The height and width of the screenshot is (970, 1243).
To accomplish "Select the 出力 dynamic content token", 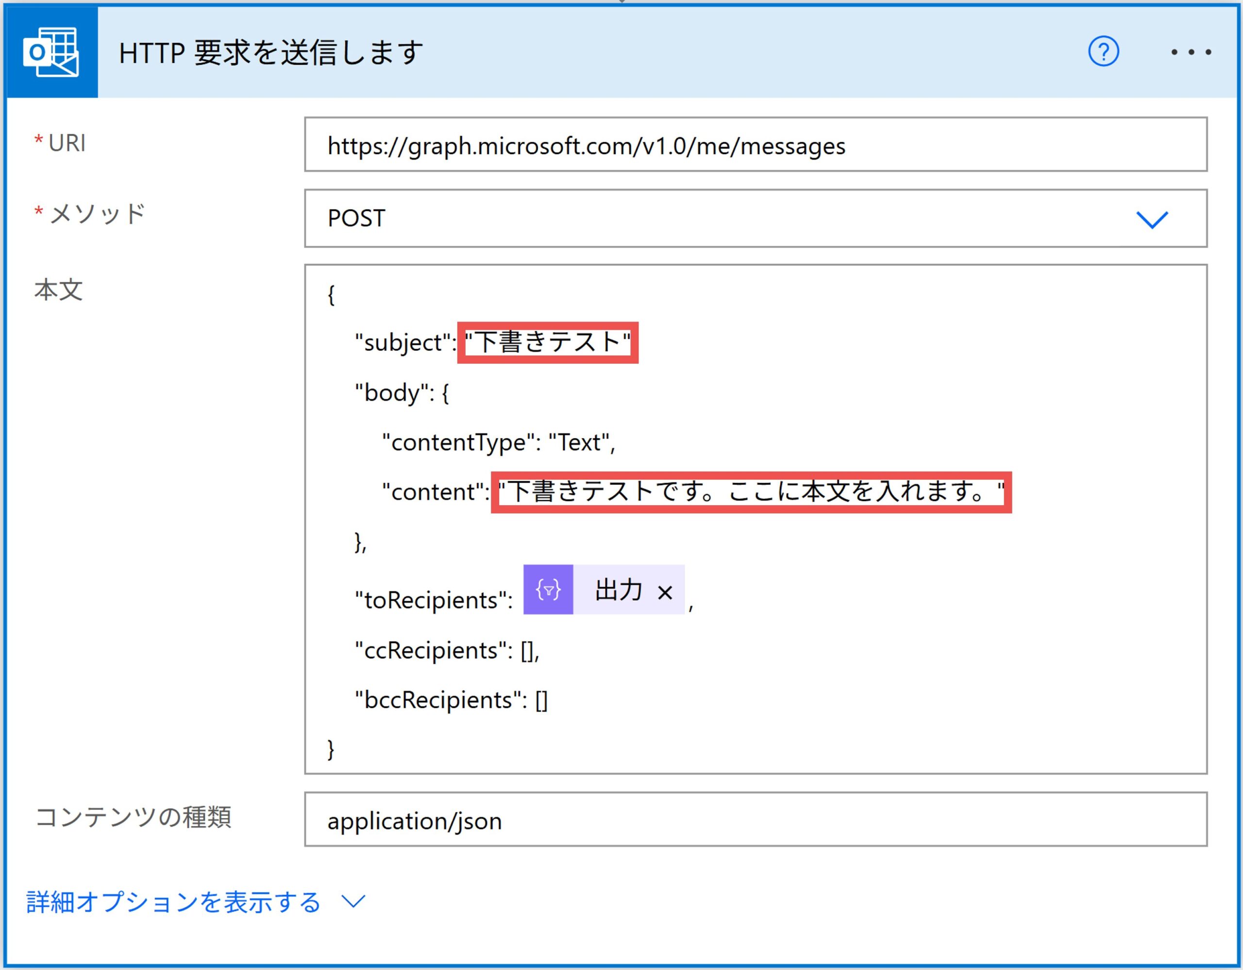I will (618, 590).
